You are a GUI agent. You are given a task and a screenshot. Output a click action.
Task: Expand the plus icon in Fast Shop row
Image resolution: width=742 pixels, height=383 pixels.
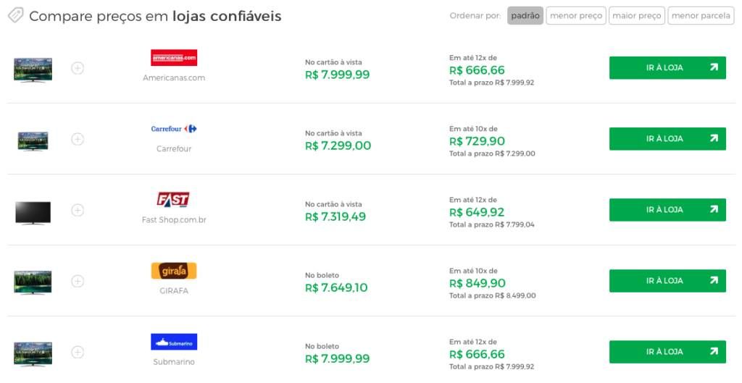[x=78, y=210]
